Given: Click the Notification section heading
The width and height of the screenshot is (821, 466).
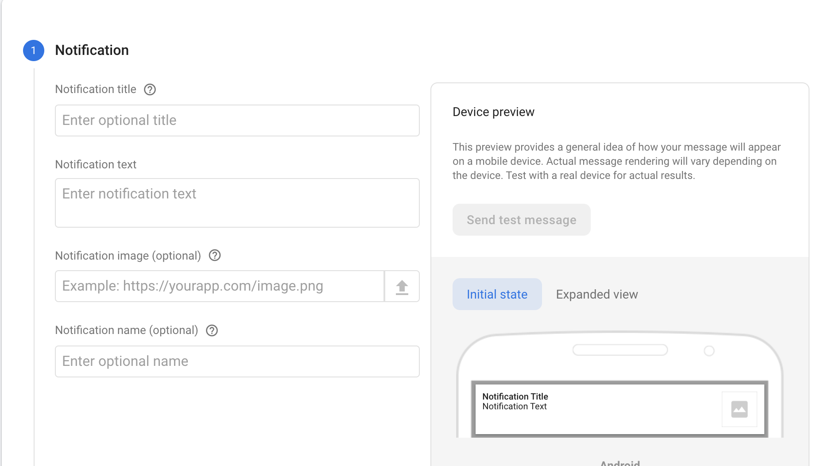Looking at the screenshot, I should 92,50.
